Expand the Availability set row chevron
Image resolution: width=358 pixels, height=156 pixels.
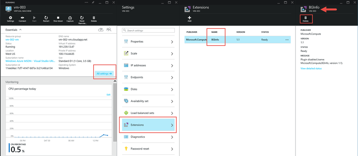click(x=172, y=101)
